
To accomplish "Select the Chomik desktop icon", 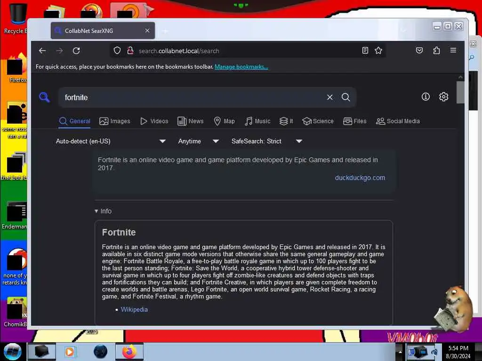I will (x=16, y=312).
